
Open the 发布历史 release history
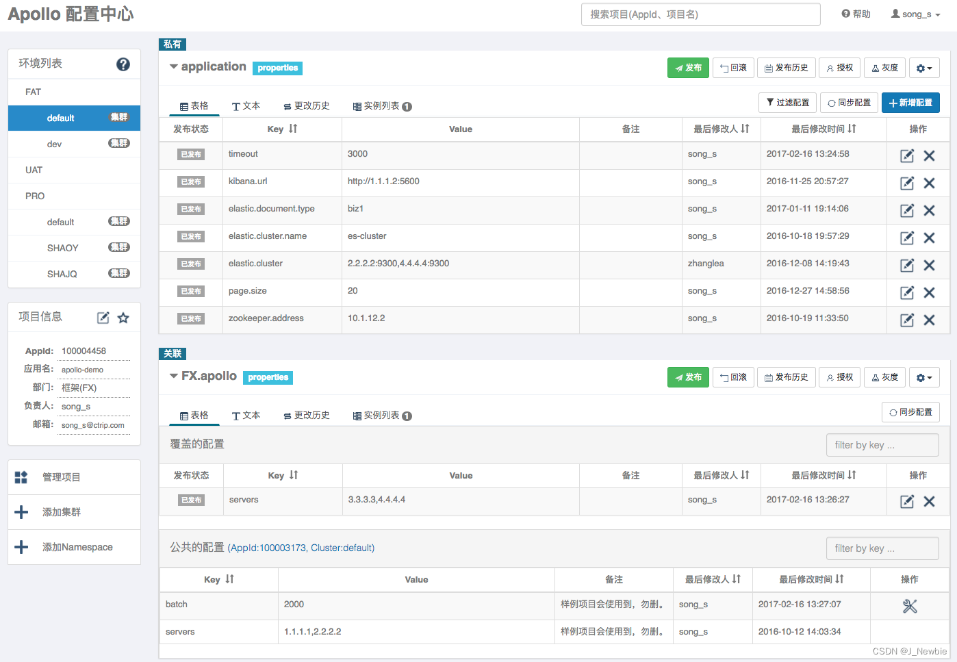(x=786, y=68)
